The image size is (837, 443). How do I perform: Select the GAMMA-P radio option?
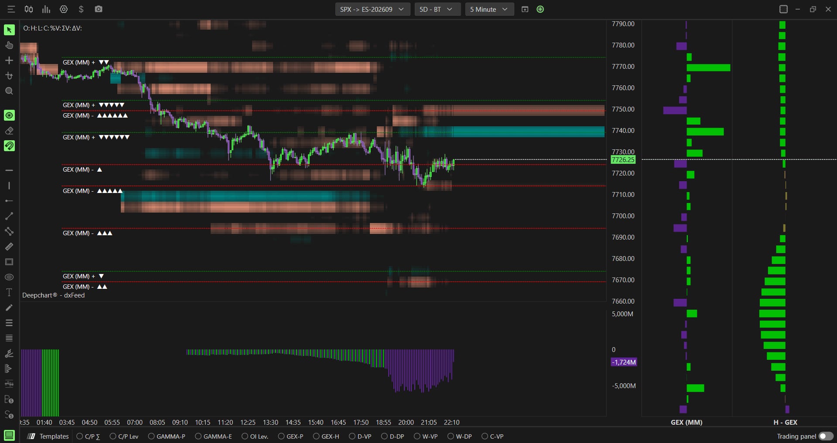pos(167,436)
